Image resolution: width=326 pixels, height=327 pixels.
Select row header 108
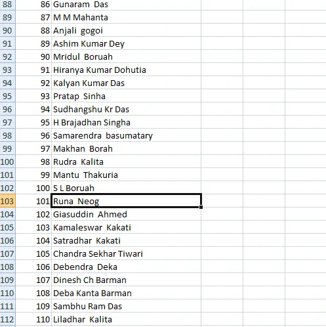point(8,267)
